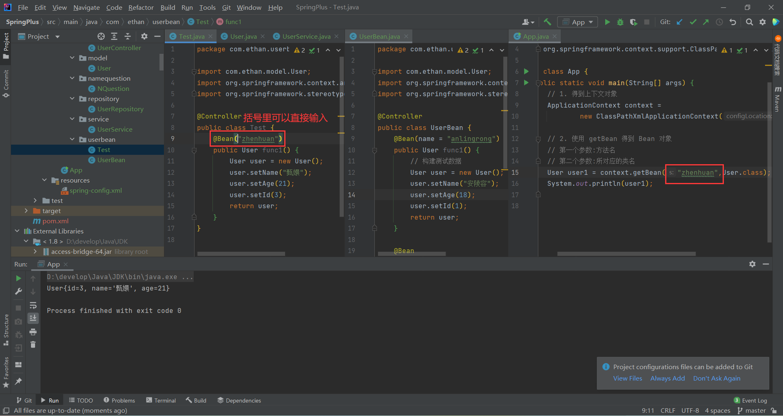Collapse External Libraries node
The width and height of the screenshot is (783, 416).
coord(17,231)
